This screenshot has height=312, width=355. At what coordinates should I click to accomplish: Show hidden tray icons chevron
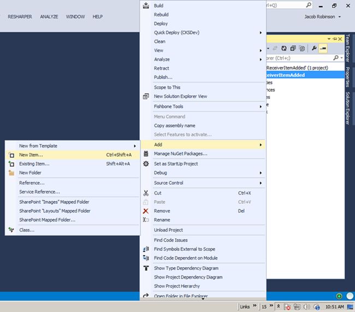tap(278, 307)
